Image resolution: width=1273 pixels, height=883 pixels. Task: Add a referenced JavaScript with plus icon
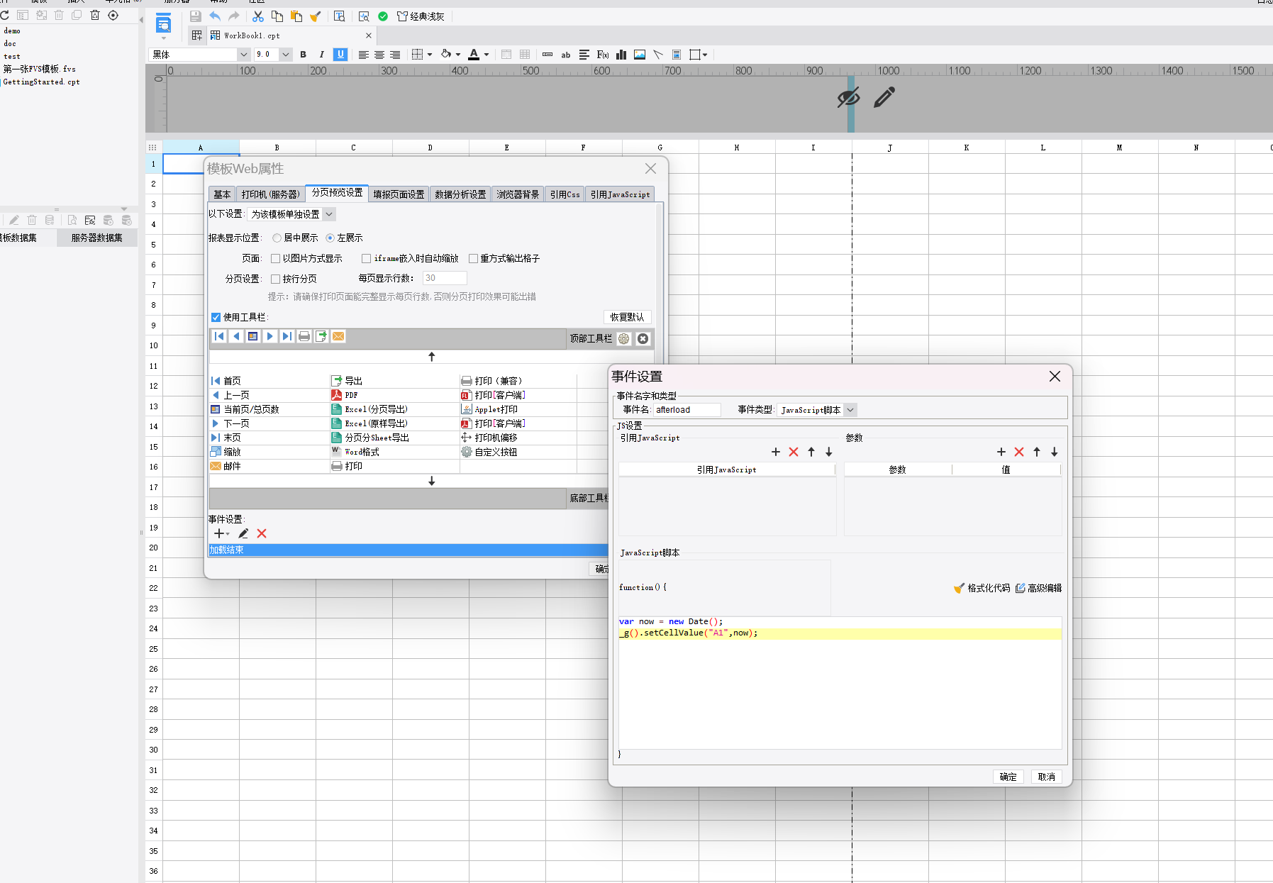(x=776, y=452)
